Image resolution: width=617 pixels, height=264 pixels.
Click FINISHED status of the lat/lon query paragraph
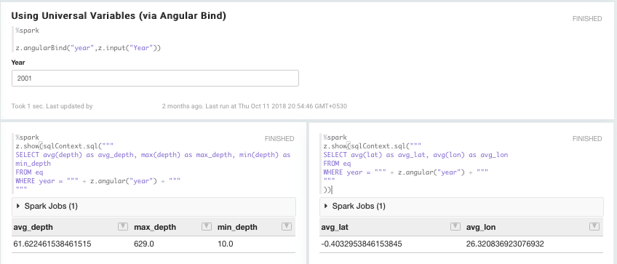tap(587, 138)
